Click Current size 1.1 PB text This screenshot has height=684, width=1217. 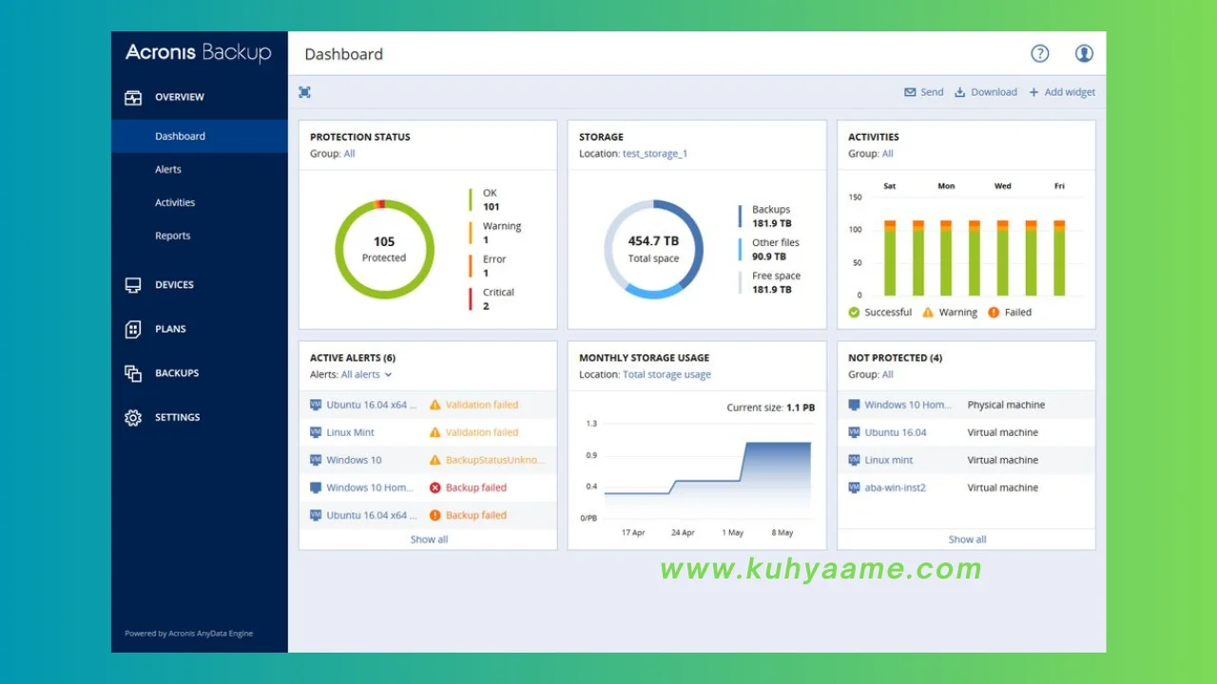pos(771,408)
